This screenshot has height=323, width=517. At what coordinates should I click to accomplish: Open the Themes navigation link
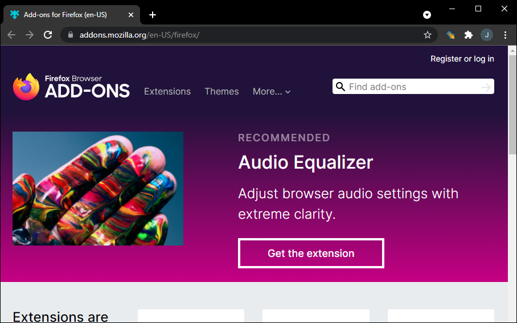pos(221,91)
